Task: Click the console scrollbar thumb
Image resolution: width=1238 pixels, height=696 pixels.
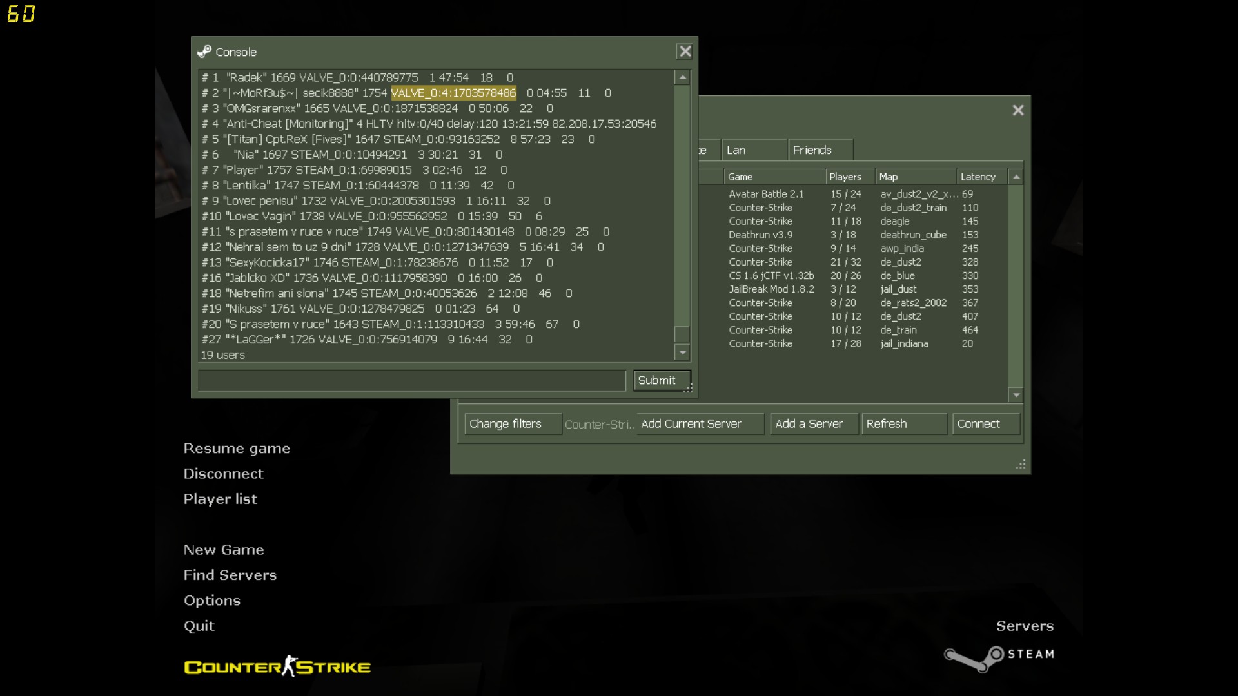Action: click(x=682, y=334)
